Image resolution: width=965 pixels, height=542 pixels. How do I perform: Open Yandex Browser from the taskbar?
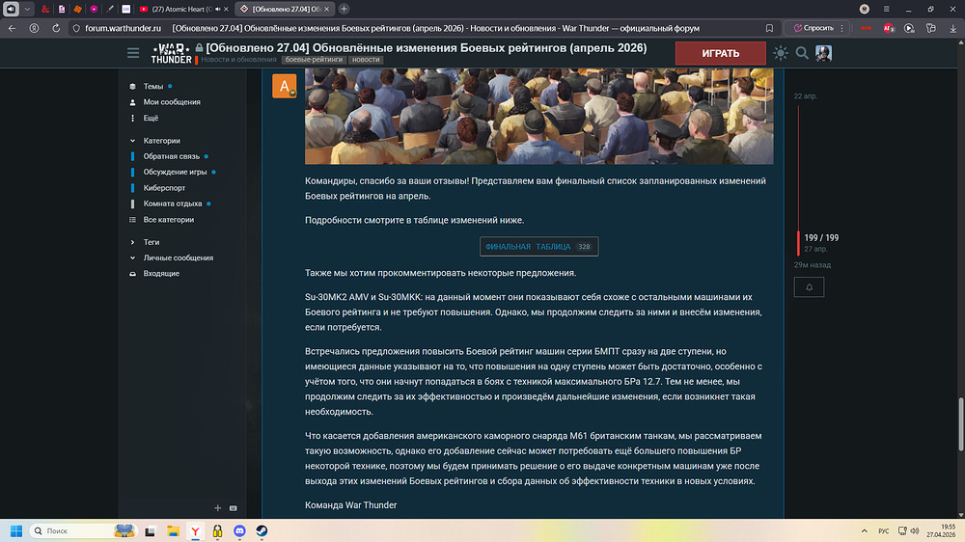point(195,531)
